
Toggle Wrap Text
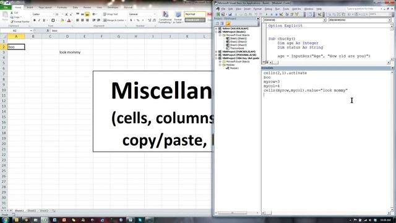111,14
